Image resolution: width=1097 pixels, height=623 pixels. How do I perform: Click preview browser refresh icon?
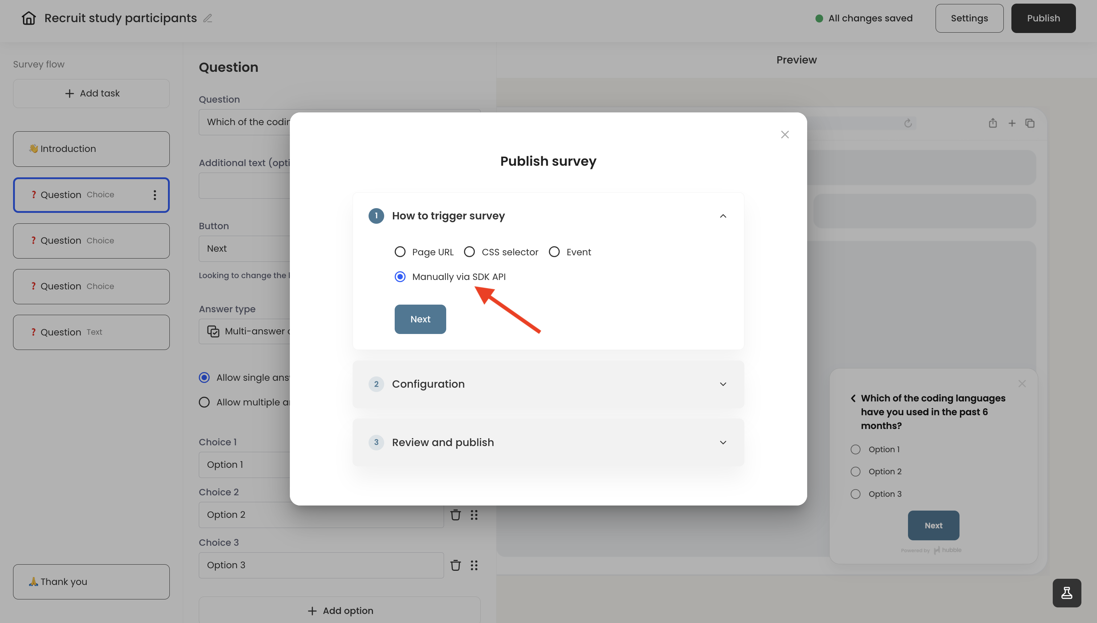[908, 123]
